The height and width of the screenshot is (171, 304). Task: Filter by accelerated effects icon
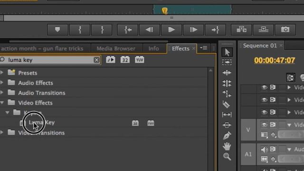point(111,60)
